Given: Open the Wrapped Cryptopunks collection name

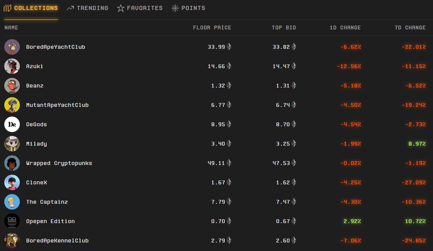Looking at the screenshot, I should coord(59,163).
